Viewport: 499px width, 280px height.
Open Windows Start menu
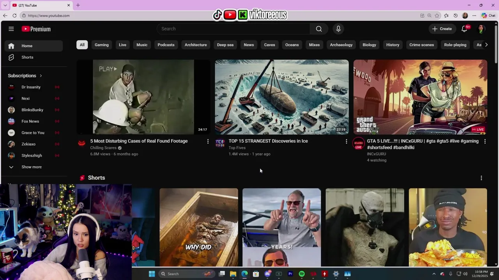click(x=152, y=274)
